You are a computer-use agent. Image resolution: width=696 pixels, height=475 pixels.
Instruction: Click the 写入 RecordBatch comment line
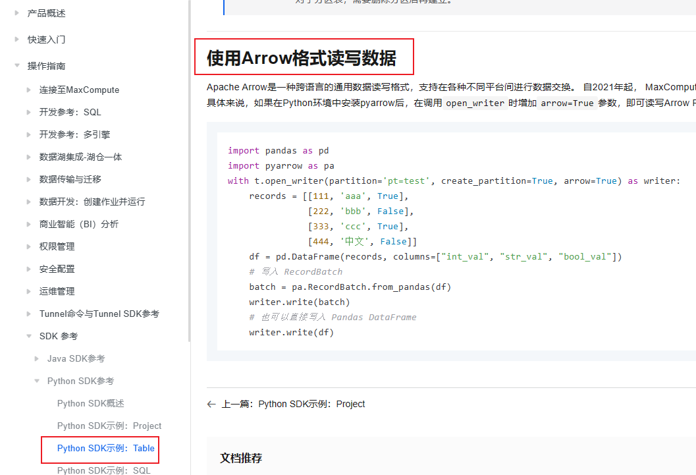pos(296,271)
